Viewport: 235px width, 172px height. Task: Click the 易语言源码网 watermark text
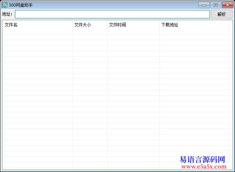pos(202,159)
